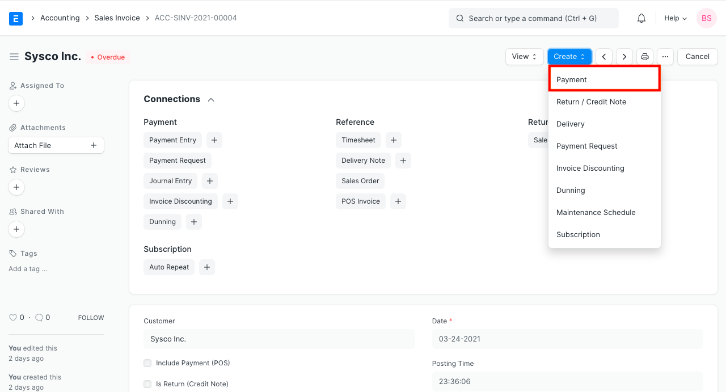Like the invoice with the heart toggle

tap(12, 317)
